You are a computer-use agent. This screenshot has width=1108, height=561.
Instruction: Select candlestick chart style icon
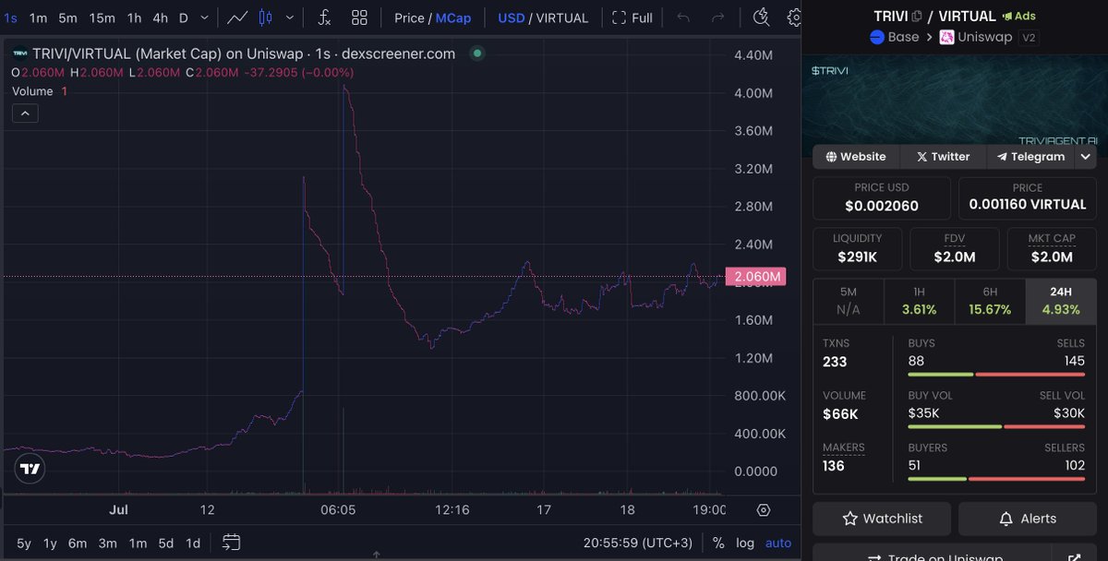[266, 18]
